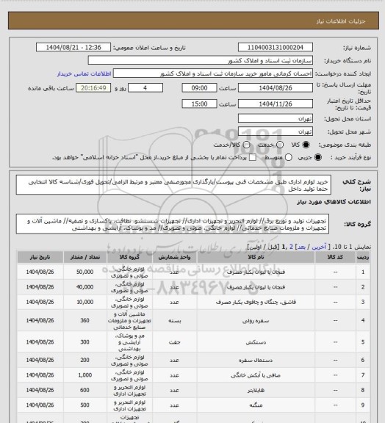Click the request creator field احسان کرمانی
Image resolution: width=385 pixels, height=423 pixels.
coord(213,73)
